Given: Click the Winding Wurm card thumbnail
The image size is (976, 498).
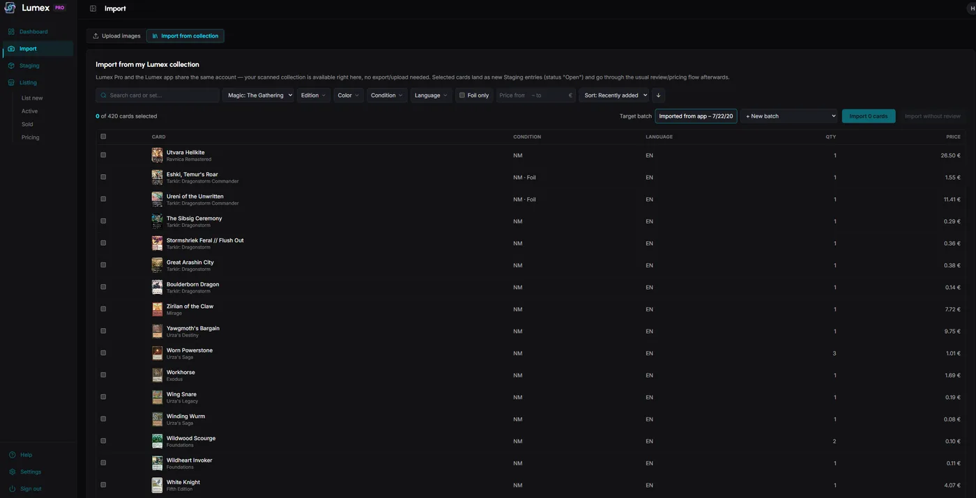Looking at the screenshot, I should (x=158, y=419).
